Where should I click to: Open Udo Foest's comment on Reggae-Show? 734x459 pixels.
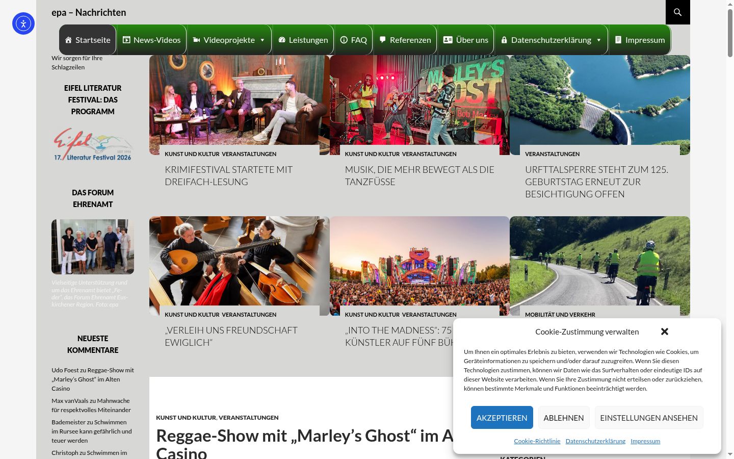(x=93, y=379)
